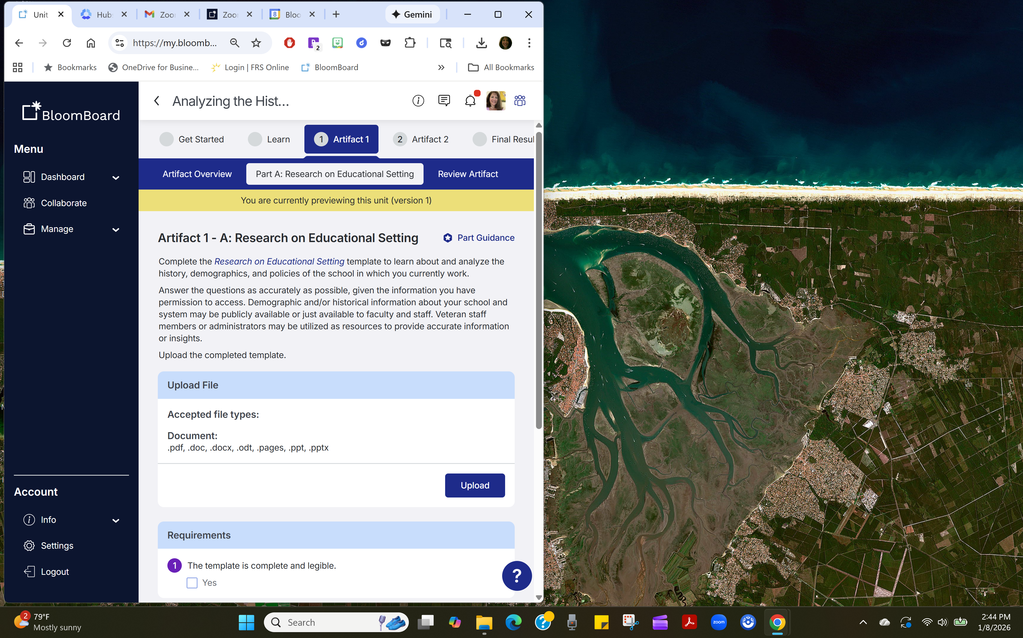Open the Part Guidance link
Screen dimensions: 1023x638
pos(479,238)
